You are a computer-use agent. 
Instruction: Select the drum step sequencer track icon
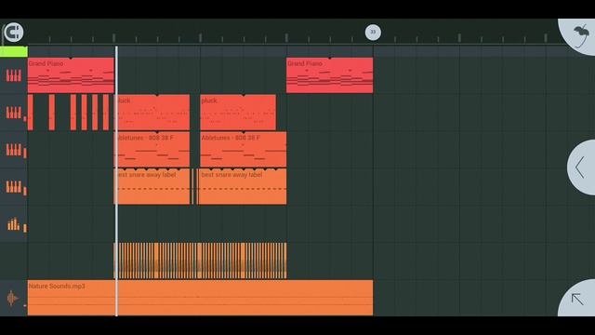click(14, 224)
